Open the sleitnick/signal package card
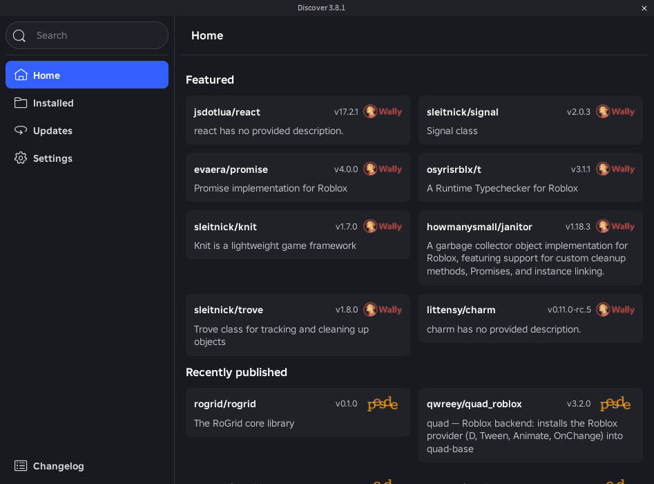Viewport: 654px width, 484px height. pyautogui.click(x=530, y=120)
